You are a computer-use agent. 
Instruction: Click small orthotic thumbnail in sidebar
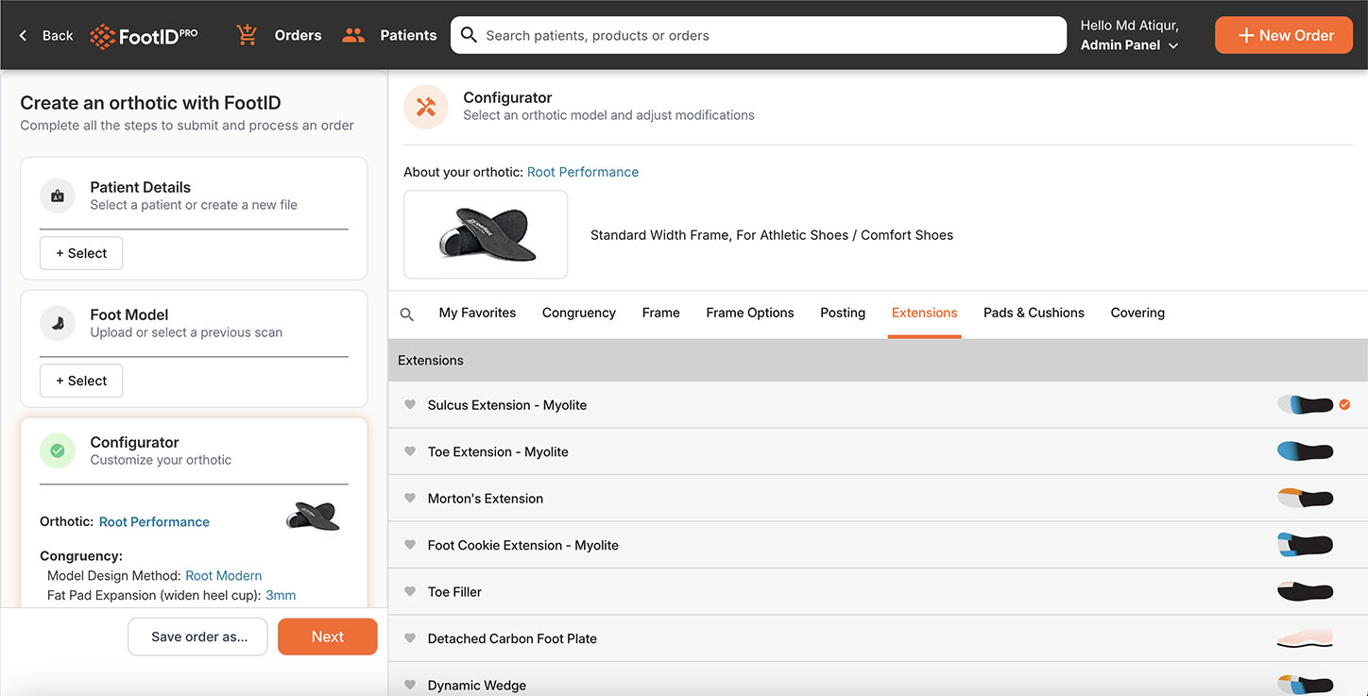pyautogui.click(x=313, y=516)
